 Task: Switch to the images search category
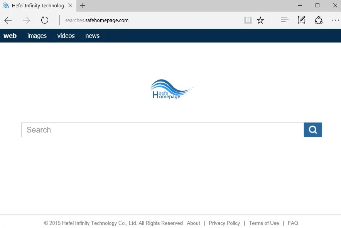37,36
